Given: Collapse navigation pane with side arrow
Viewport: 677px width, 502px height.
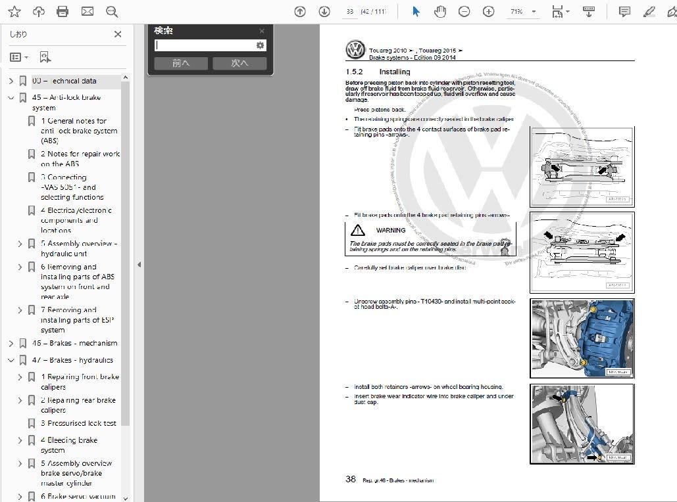Looking at the screenshot, I should point(139,265).
